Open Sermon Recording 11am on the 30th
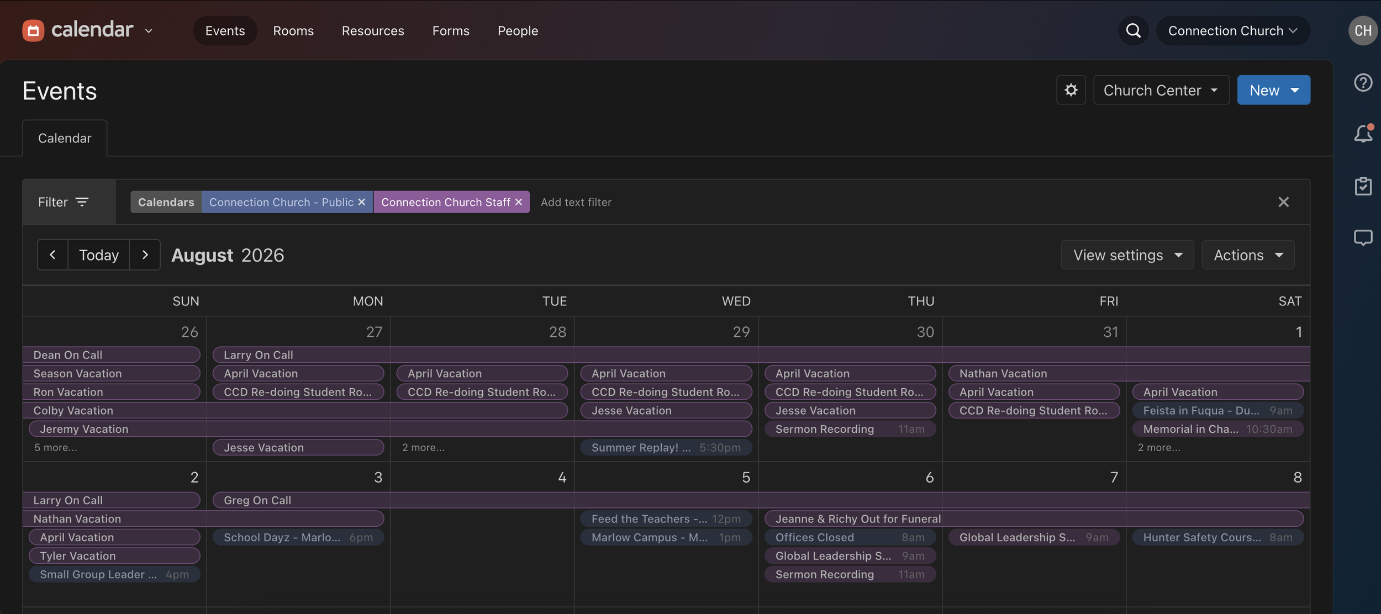Screen dimensions: 1381x614 pos(850,428)
